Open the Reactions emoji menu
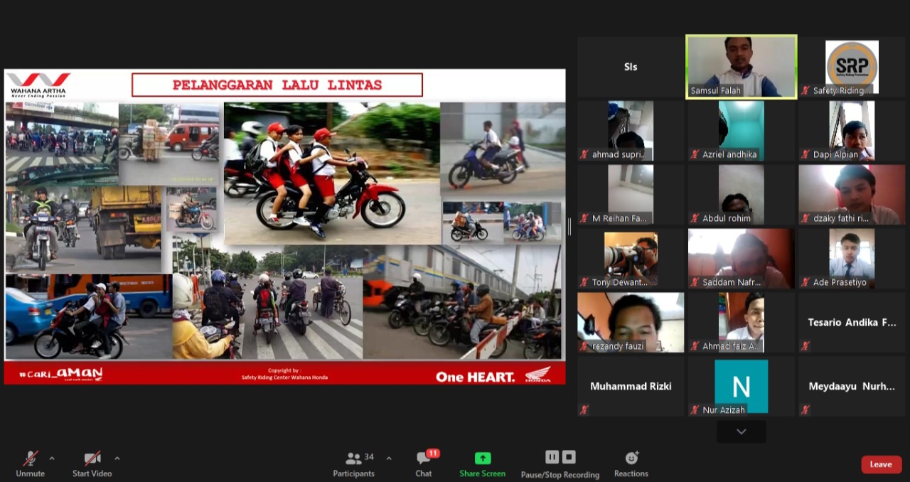Image resolution: width=910 pixels, height=482 pixels. [631, 459]
